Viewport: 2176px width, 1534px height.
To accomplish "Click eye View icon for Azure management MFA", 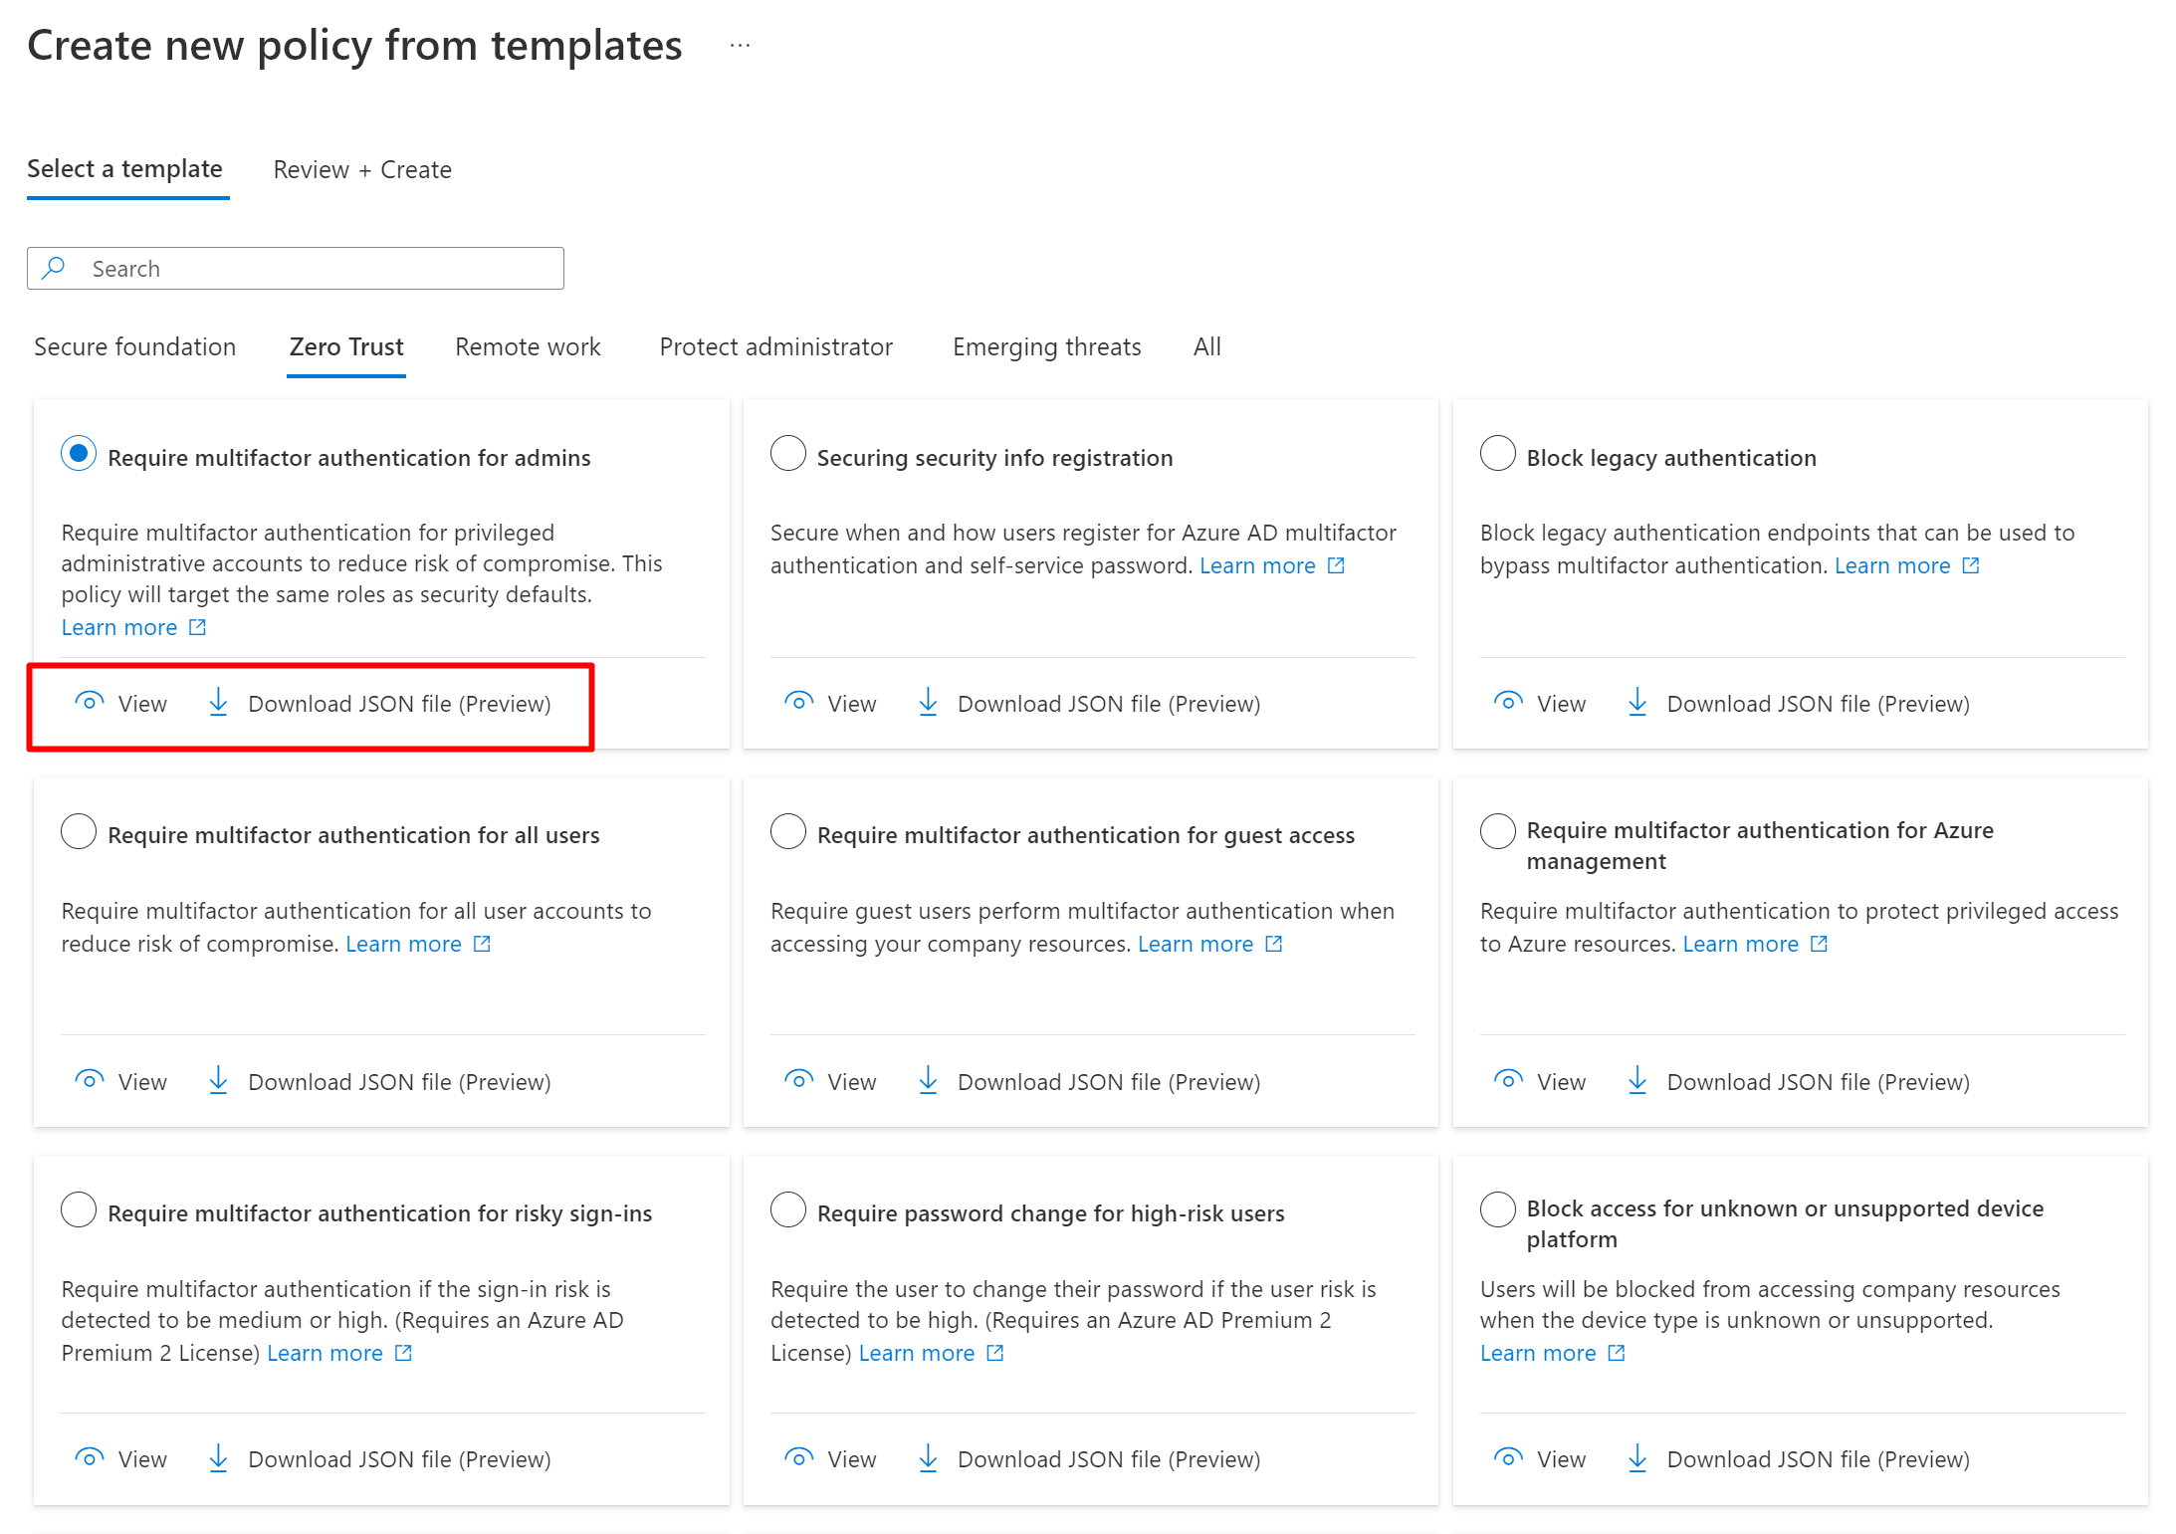I will coord(1508,1080).
